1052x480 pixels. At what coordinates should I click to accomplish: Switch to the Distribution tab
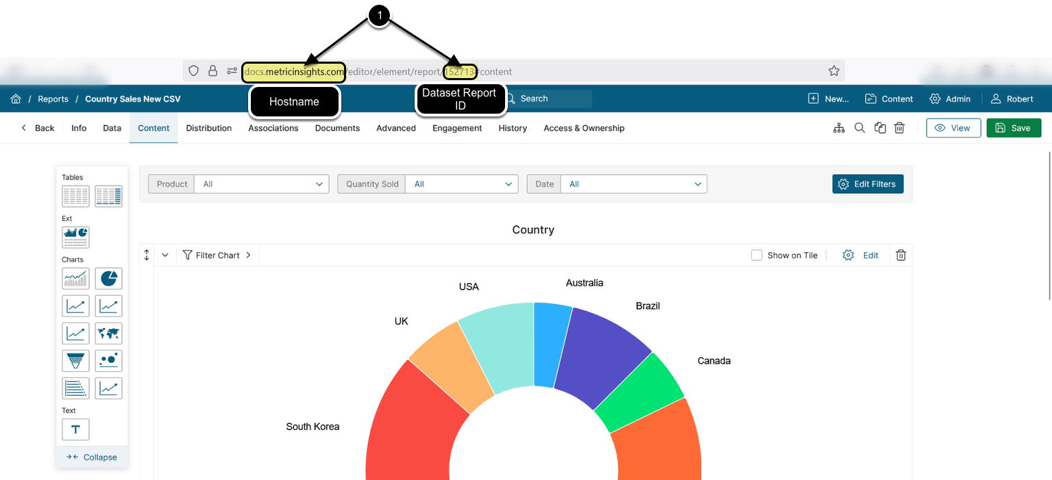tap(208, 128)
